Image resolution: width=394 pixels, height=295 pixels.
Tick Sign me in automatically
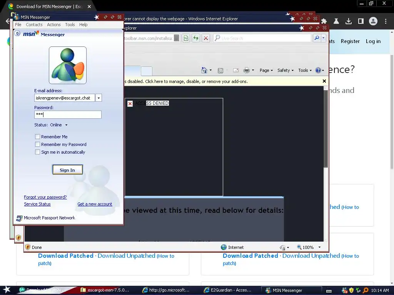coord(37,152)
